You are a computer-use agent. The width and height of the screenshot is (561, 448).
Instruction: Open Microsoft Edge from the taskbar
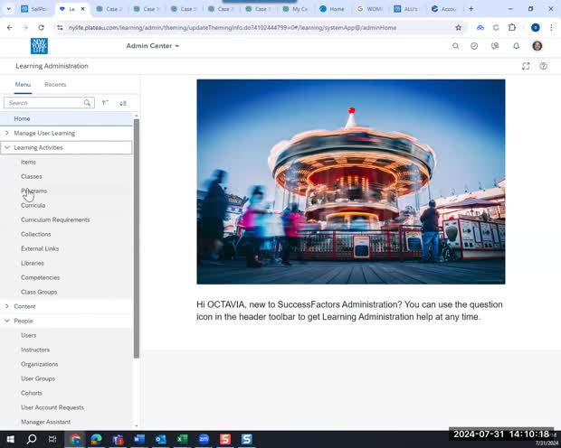point(96,439)
